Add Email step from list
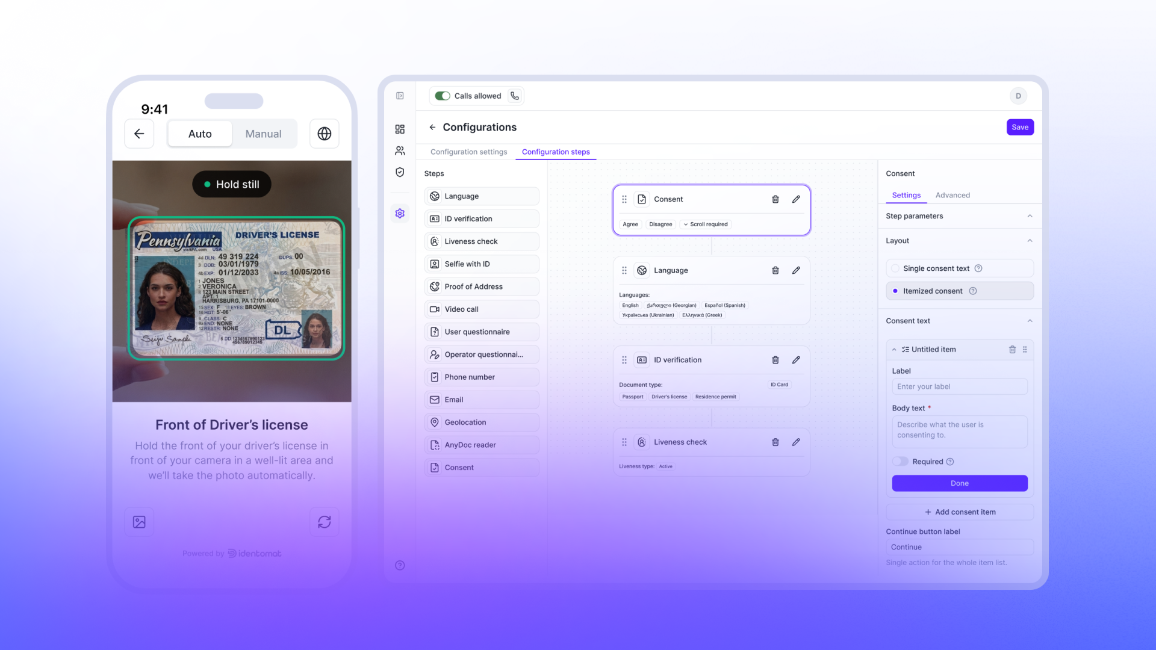Image resolution: width=1156 pixels, height=650 pixels. coord(482,400)
